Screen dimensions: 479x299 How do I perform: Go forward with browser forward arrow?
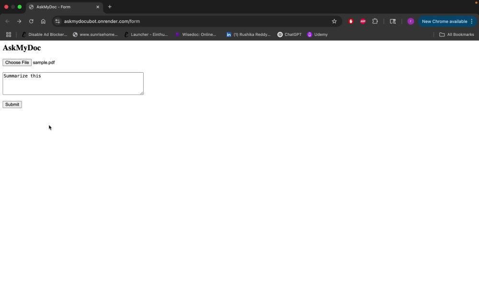[19, 22]
